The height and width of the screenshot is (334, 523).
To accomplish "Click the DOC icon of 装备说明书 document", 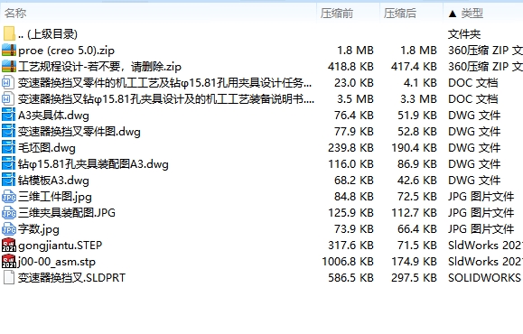I will click(8, 99).
